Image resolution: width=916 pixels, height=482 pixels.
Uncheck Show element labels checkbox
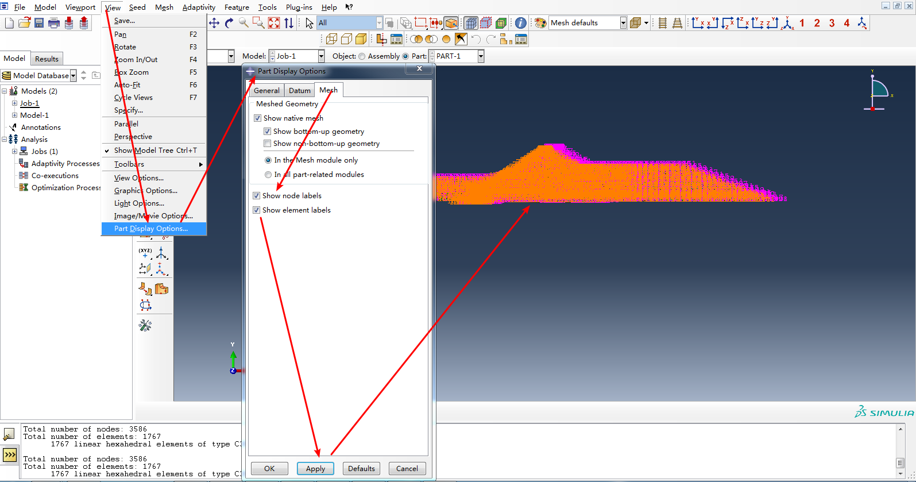pyautogui.click(x=257, y=210)
